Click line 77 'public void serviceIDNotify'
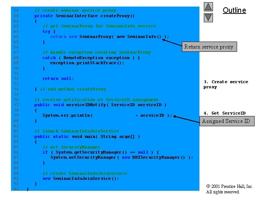Screen dimensions: 263x197 coord(100,105)
